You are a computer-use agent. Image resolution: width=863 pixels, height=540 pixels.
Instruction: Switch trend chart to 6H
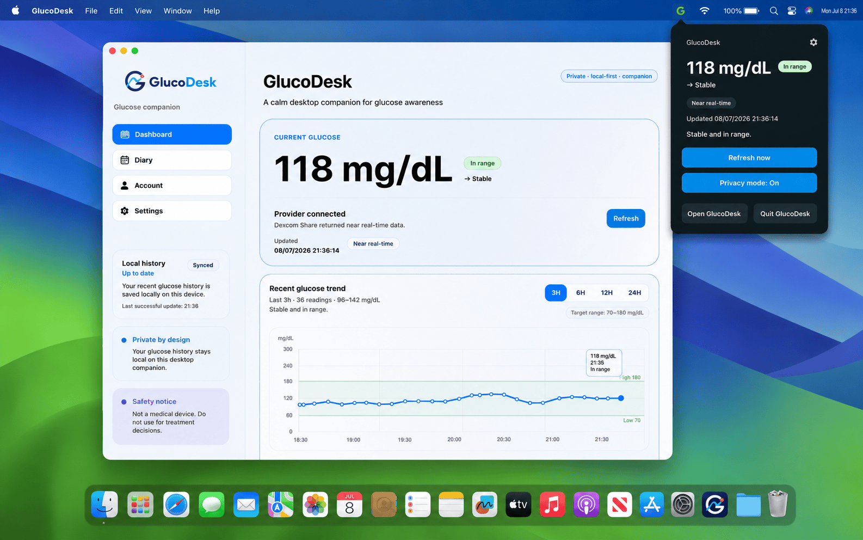pos(581,293)
